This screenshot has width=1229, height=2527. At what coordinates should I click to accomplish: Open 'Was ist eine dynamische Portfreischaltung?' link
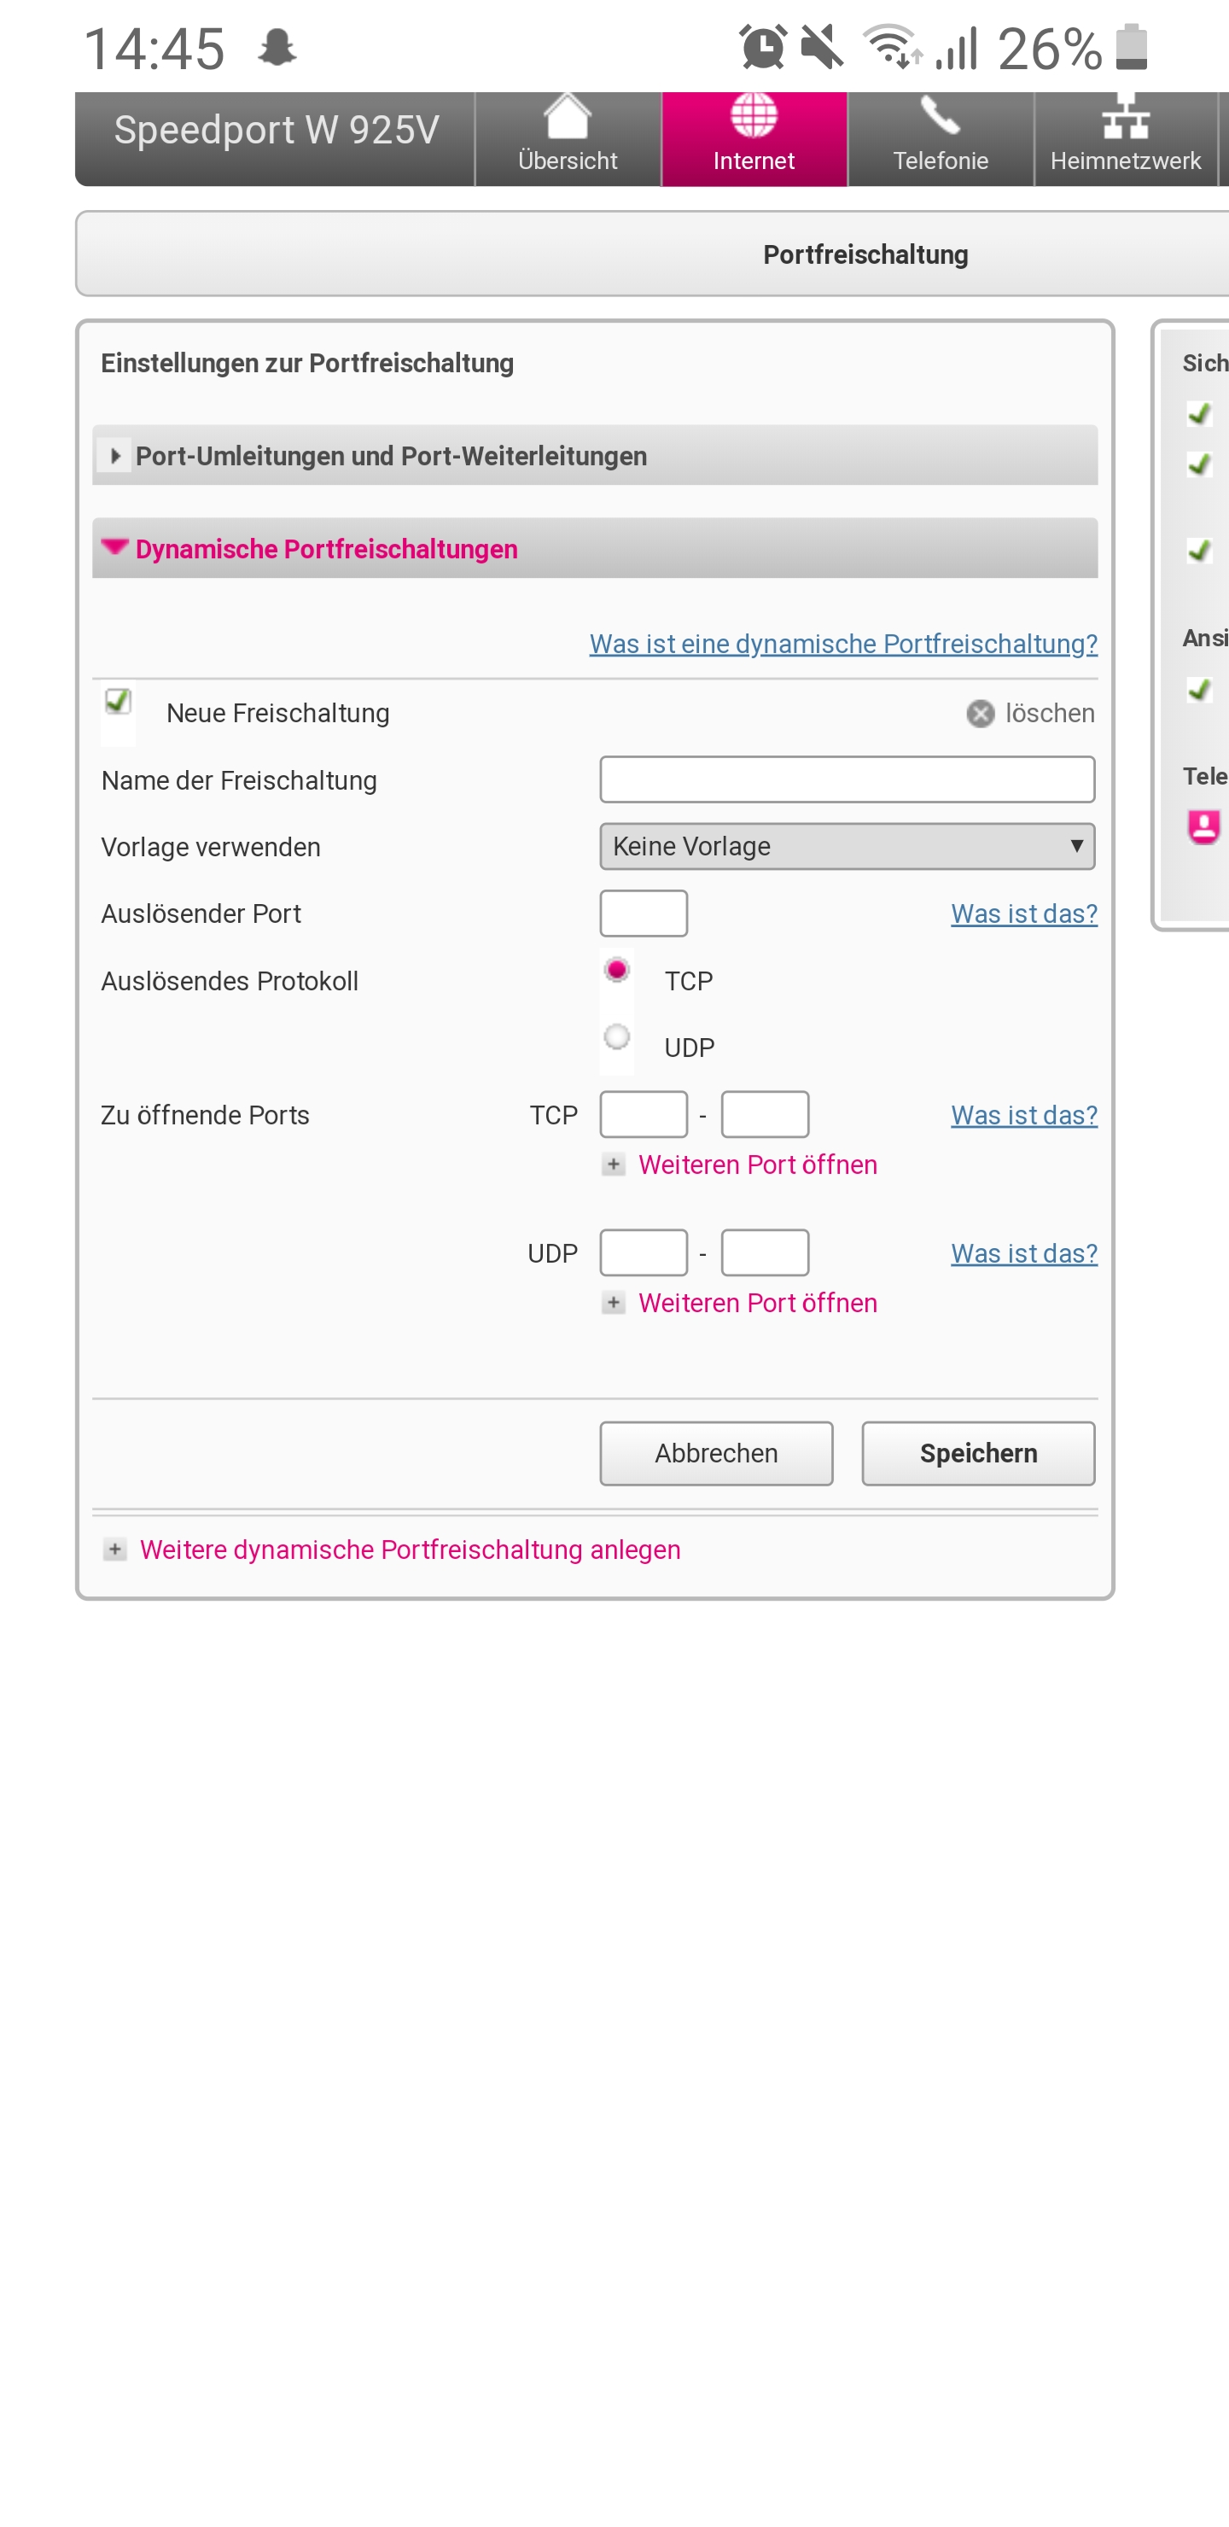click(x=843, y=644)
